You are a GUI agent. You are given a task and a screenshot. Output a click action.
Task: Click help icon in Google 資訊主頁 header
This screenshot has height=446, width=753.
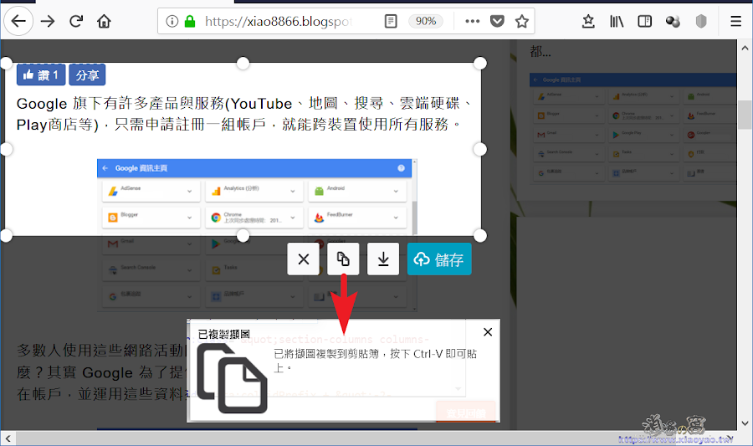[401, 168]
